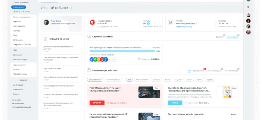The height and width of the screenshot is (120, 262).
Task: Open the first contact avatar in right sidebar
Action: pos(248,15)
